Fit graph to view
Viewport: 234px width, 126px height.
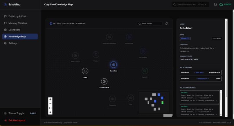click(x=50, y=108)
